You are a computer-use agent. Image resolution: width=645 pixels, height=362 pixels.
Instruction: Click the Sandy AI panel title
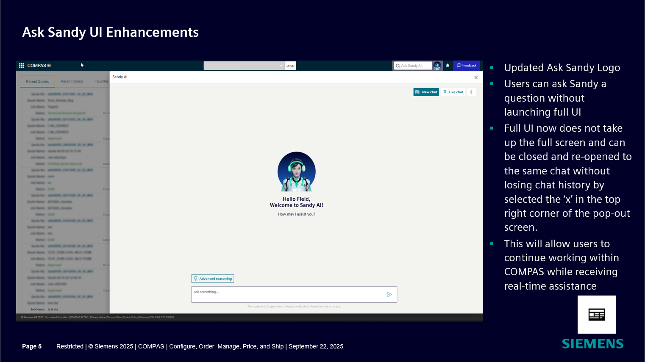(x=120, y=77)
